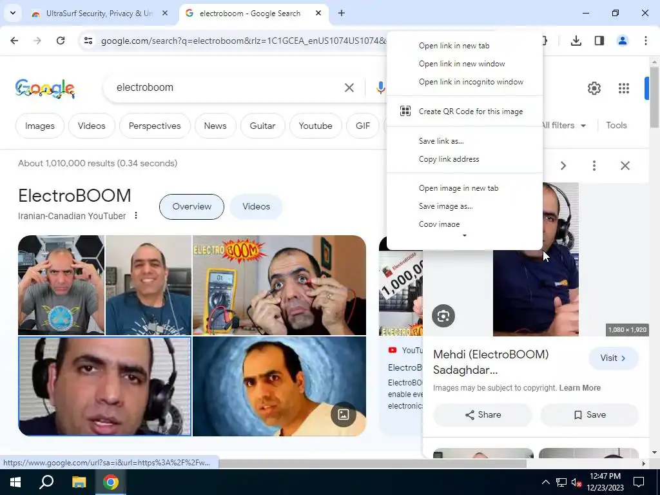Filter results by Images
This screenshot has width=660, height=495.
pos(39,126)
